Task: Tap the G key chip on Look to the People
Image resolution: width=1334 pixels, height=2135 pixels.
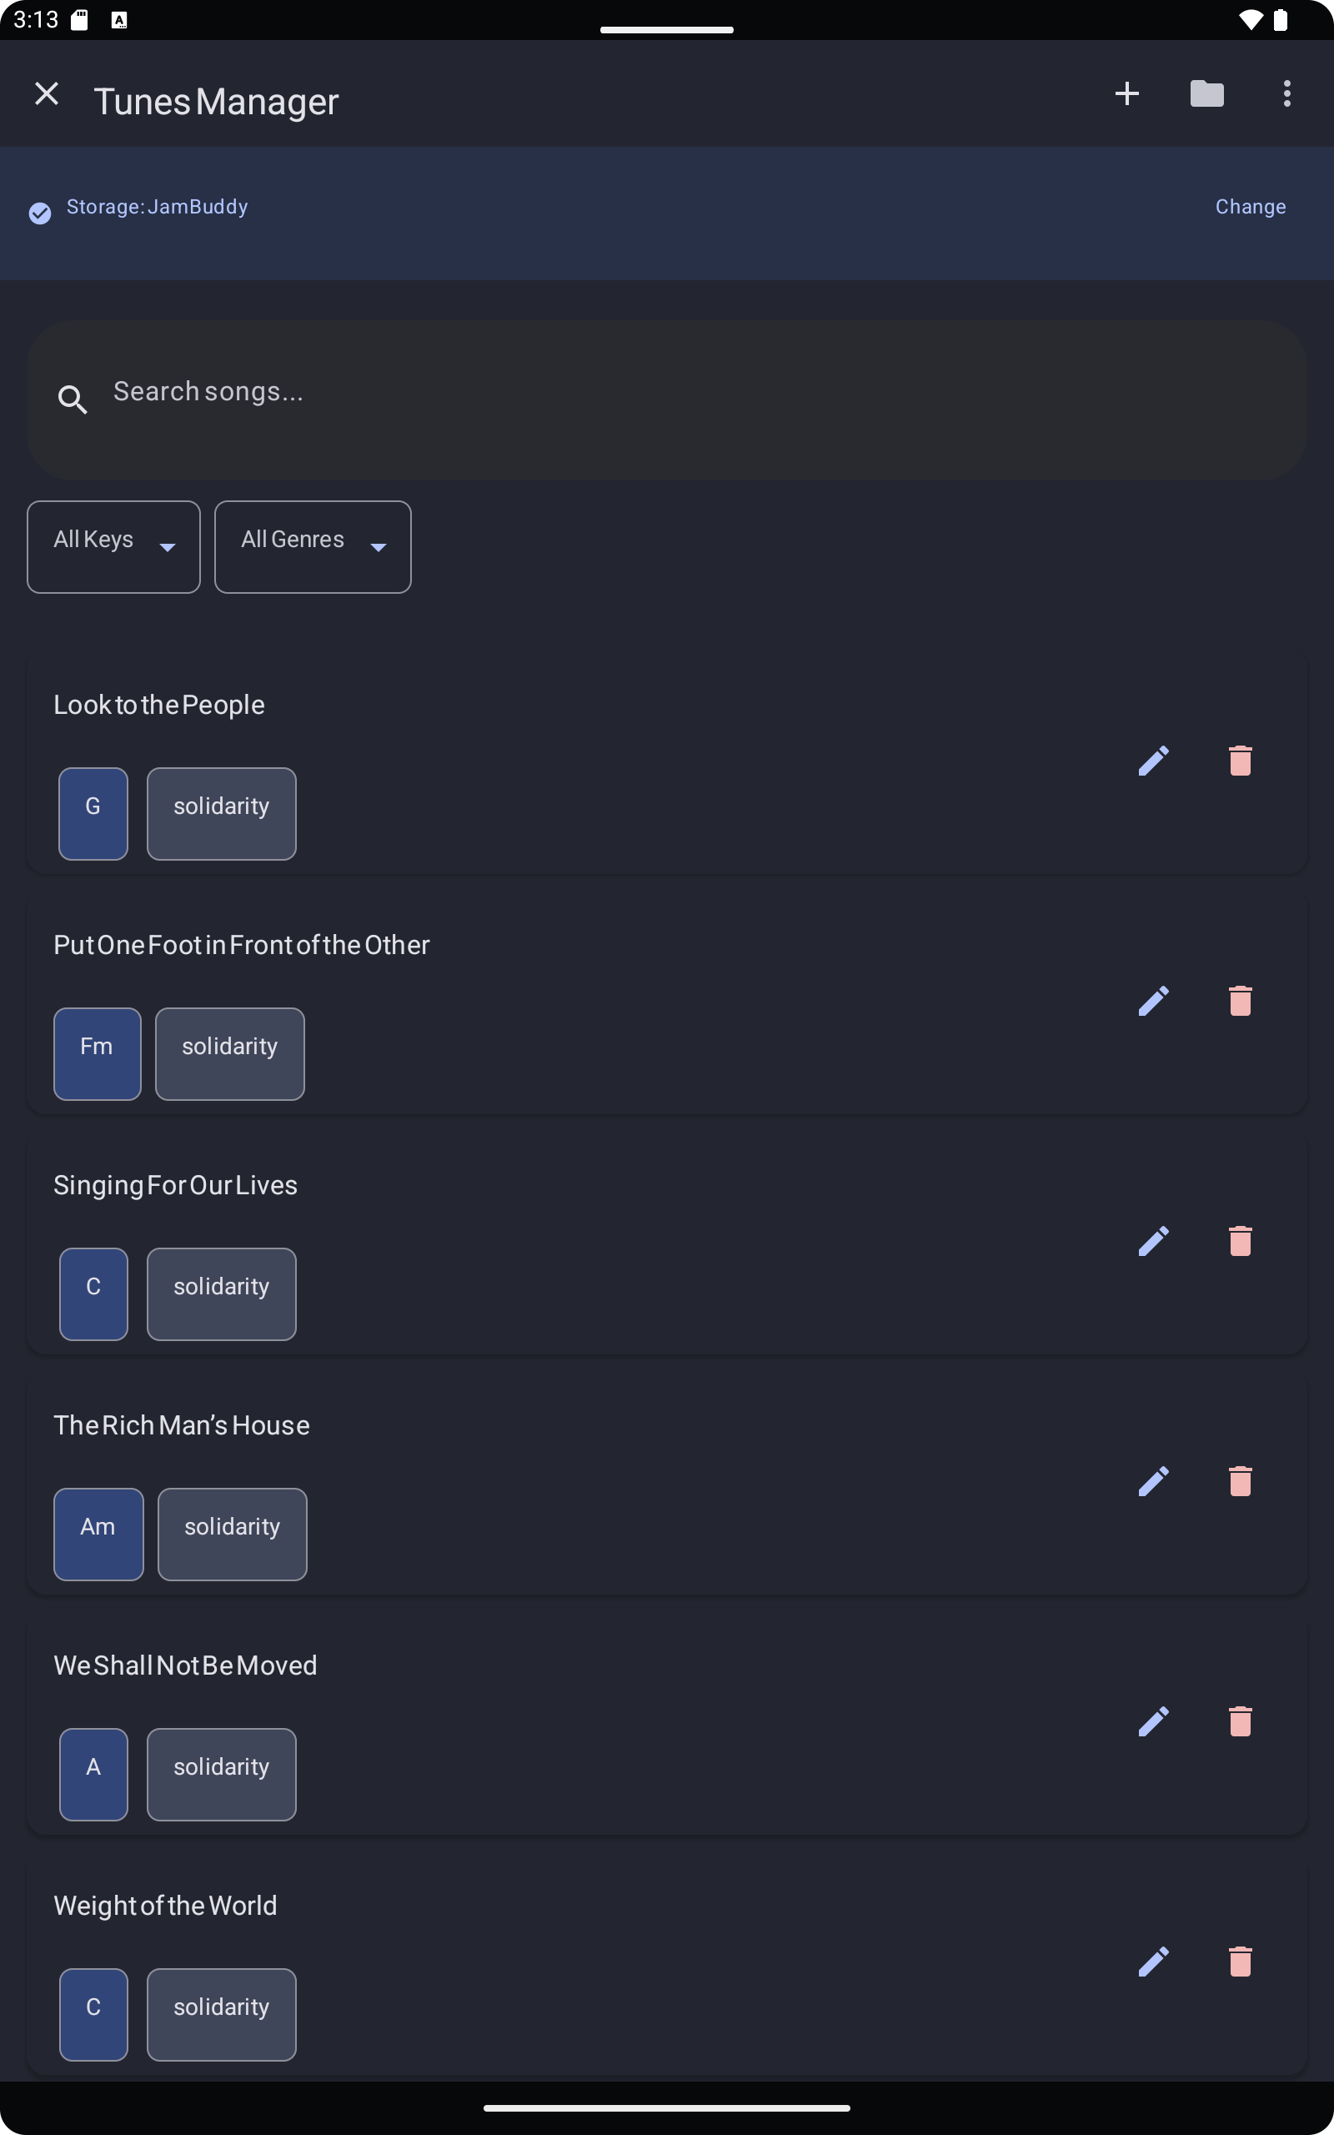Action: 93,812
